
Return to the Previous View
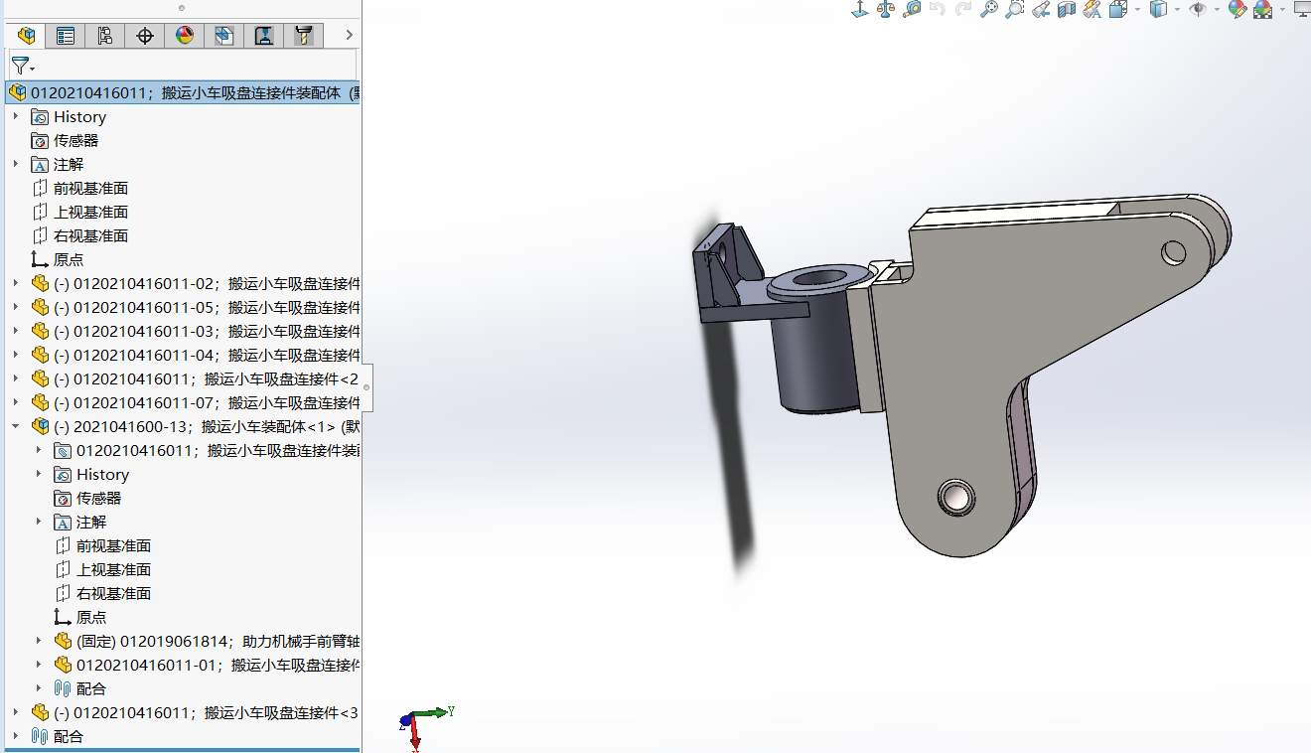pos(1041,9)
